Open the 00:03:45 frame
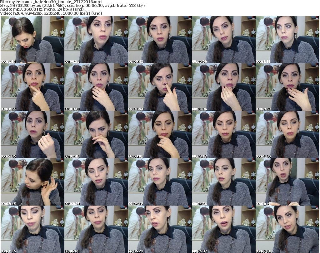Screen dimensions: 320x253 tap(32, 182)
